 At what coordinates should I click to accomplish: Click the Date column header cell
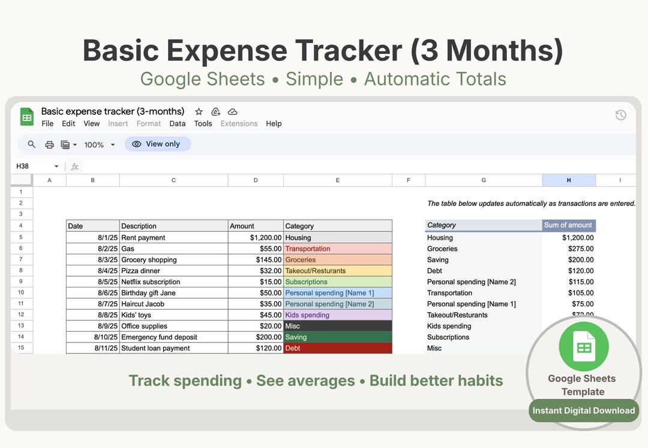point(93,226)
